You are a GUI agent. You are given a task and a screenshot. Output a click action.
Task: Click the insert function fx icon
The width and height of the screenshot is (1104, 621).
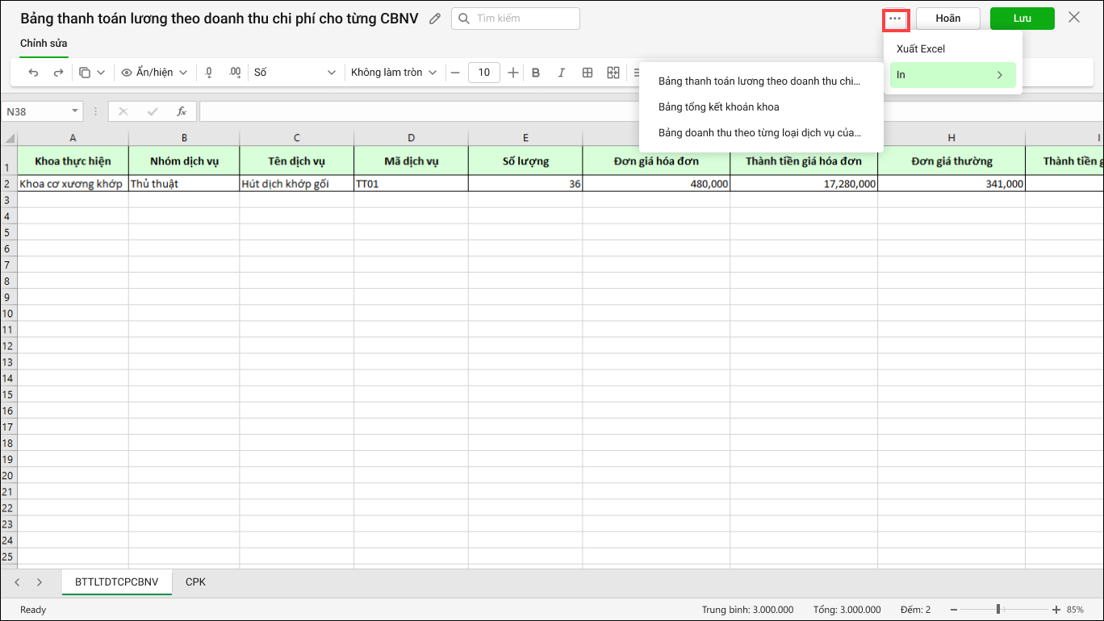pos(182,111)
